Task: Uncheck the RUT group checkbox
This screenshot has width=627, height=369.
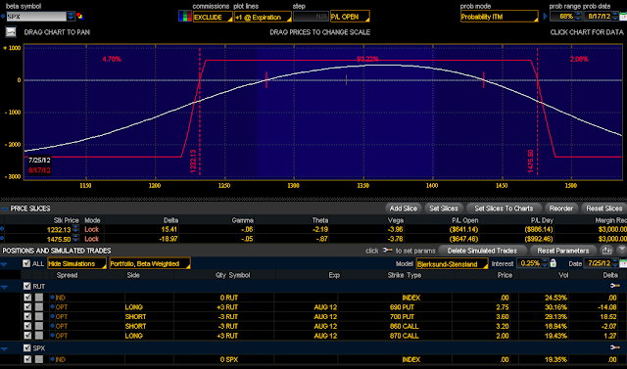Action: pyautogui.click(x=26, y=286)
